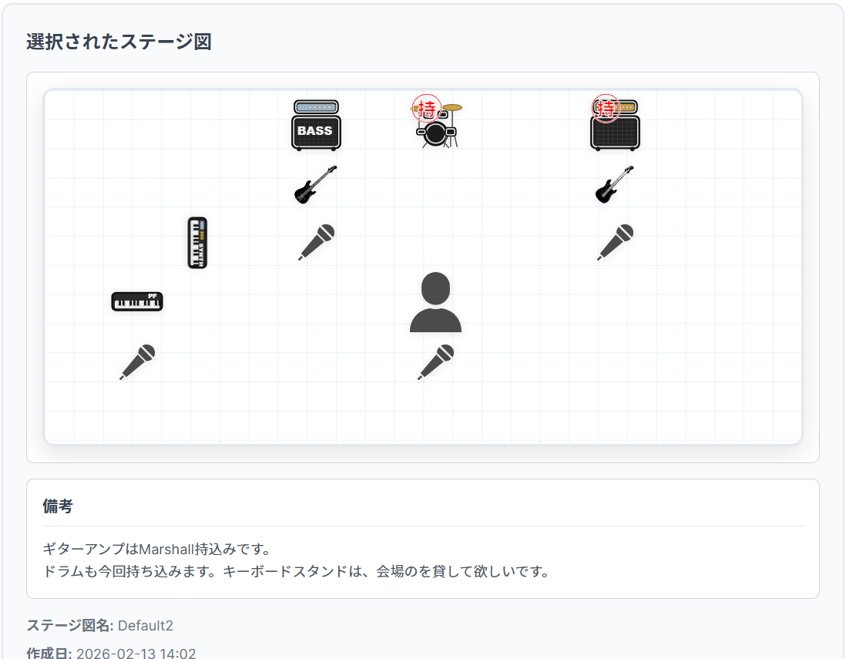The image size is (846, 659).
Task: Click the PF keyboard piano icon
Action: [137, 301]
